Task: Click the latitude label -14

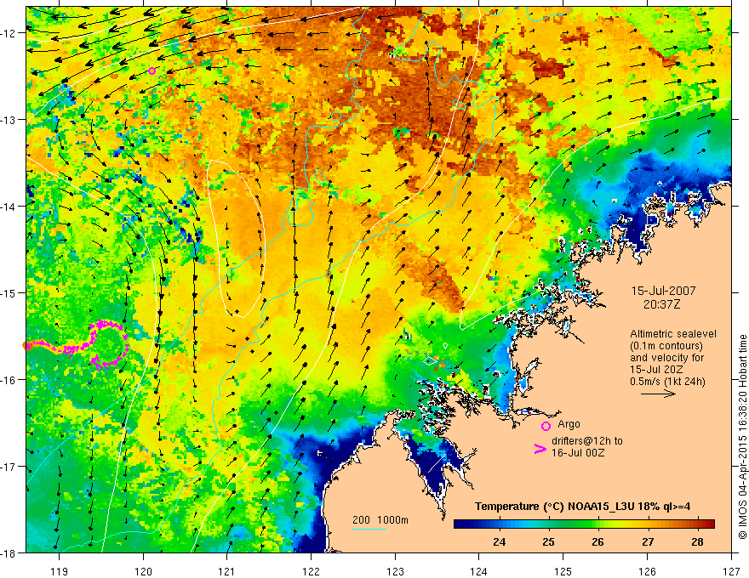Action: 9,207
